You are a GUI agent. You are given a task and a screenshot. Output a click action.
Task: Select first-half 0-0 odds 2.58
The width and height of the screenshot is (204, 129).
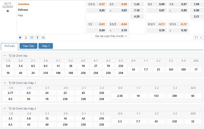120,96
